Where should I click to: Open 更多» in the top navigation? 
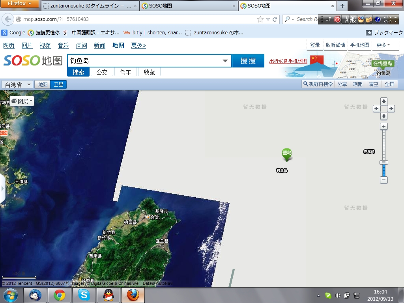(x=138, y=45)
